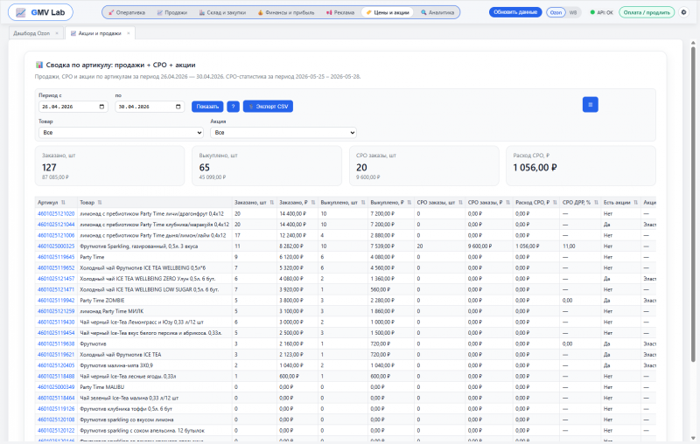Click the Выкуплено, шт summary card showing 65
Image resolution: width=700 pixels, height=444 pixels.
point(267,166)
